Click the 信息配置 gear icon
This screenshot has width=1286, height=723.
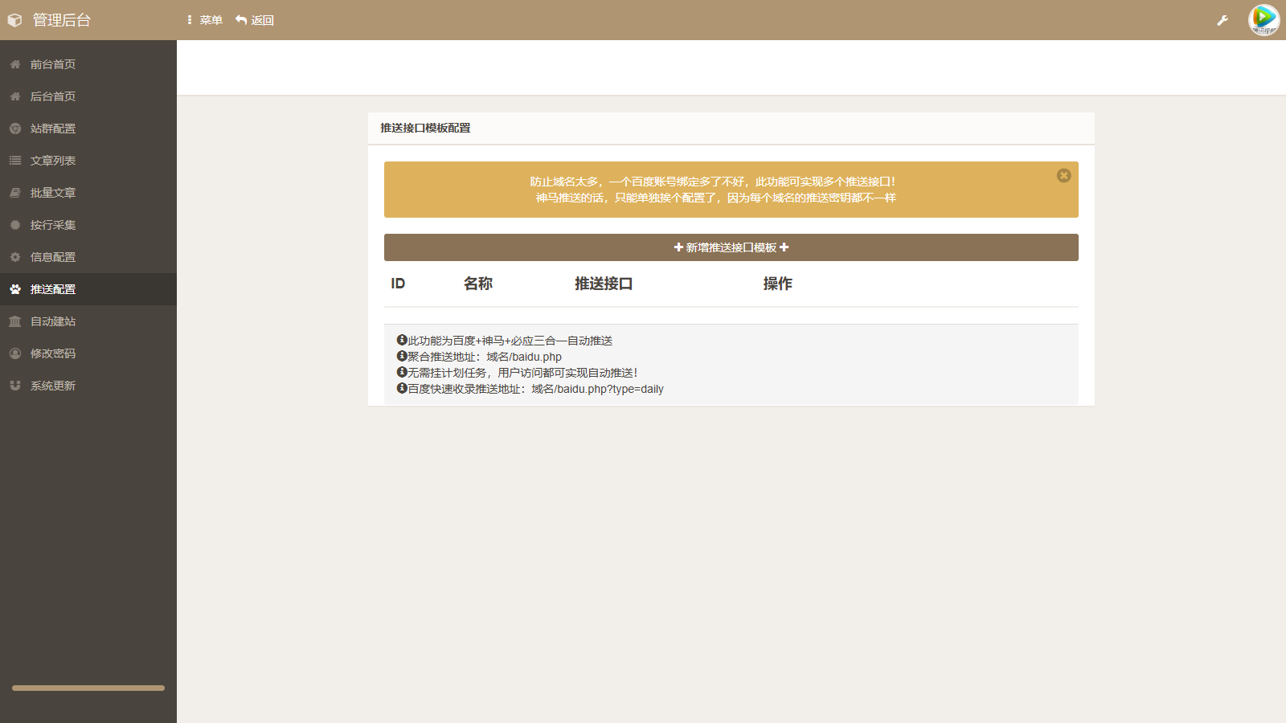pyautogui.click(x=15, y=257)
